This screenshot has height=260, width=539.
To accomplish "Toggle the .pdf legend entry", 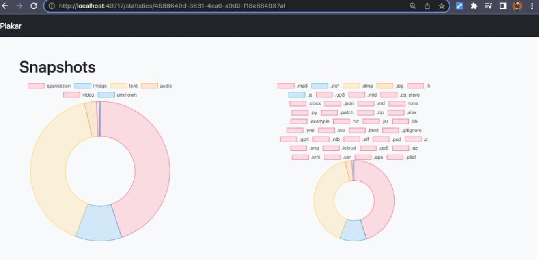I will pos(325,86).
